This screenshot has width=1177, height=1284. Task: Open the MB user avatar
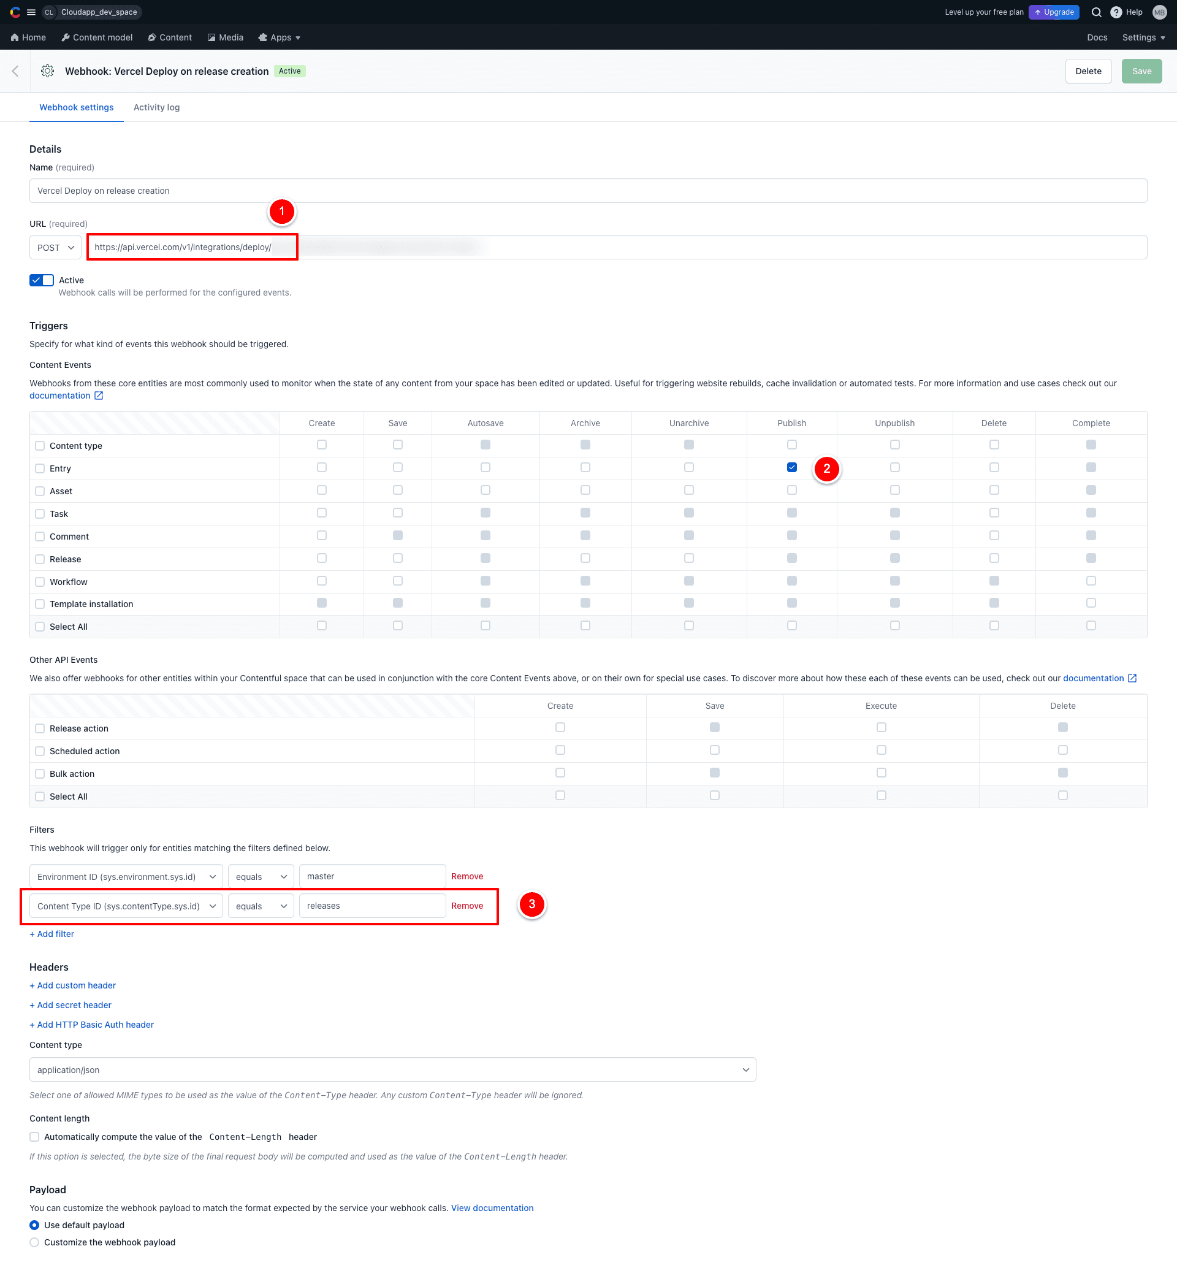(x=1159, y=12)
